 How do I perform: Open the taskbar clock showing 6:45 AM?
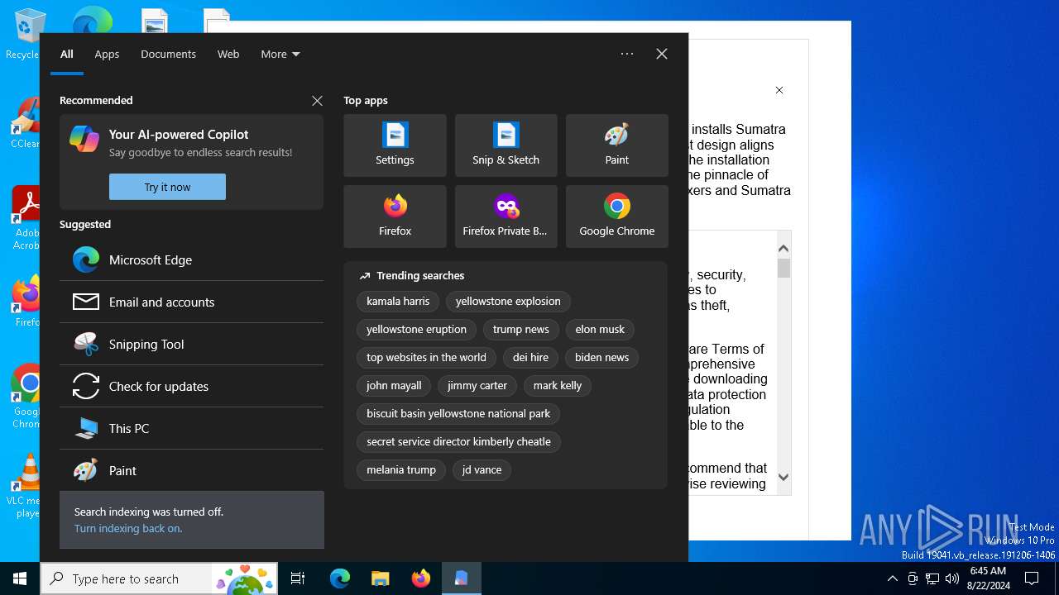click(987, 578)
